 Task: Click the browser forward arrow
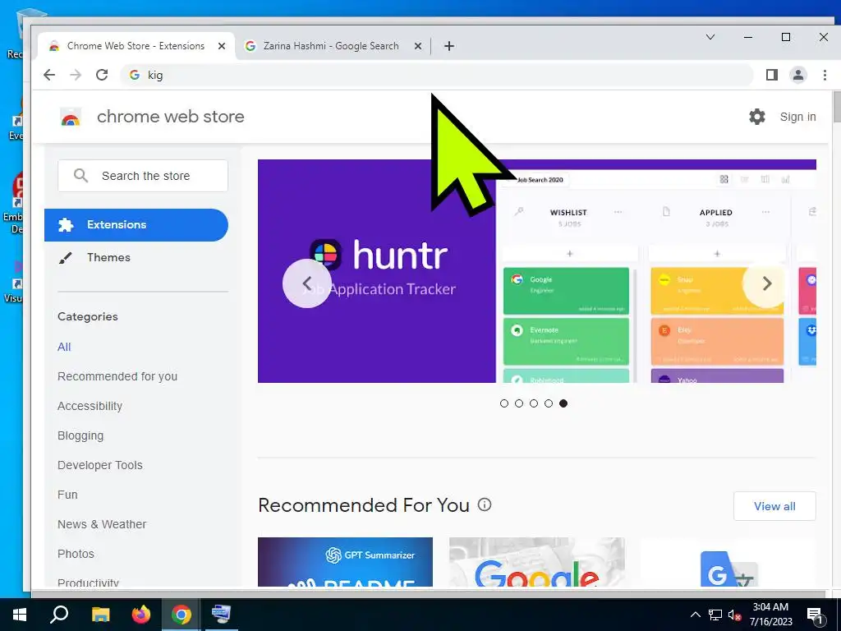76,75
